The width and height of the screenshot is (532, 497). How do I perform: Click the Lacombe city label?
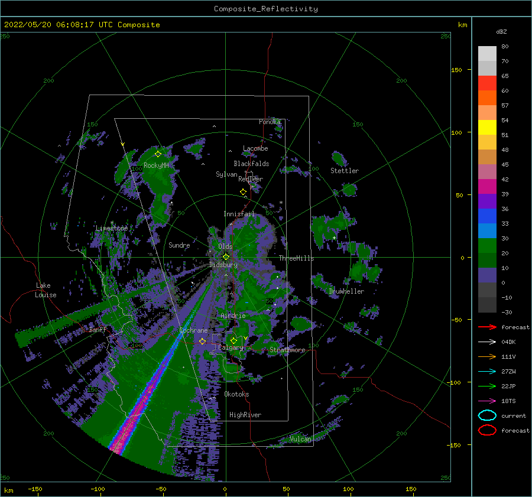click(255, 148)
